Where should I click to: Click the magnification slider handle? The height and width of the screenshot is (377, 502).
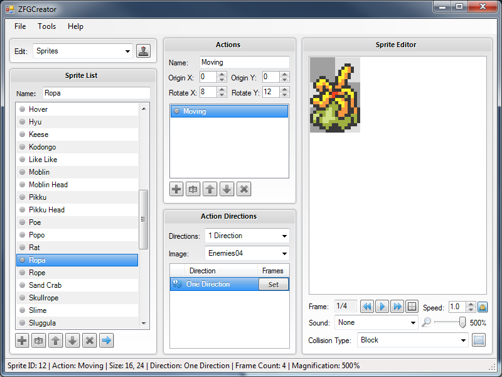click(x=462, y=322)
